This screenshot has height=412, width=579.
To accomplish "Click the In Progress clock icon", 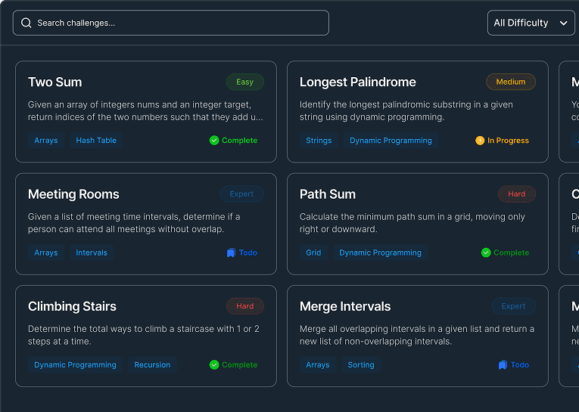I will coord(480,141).
